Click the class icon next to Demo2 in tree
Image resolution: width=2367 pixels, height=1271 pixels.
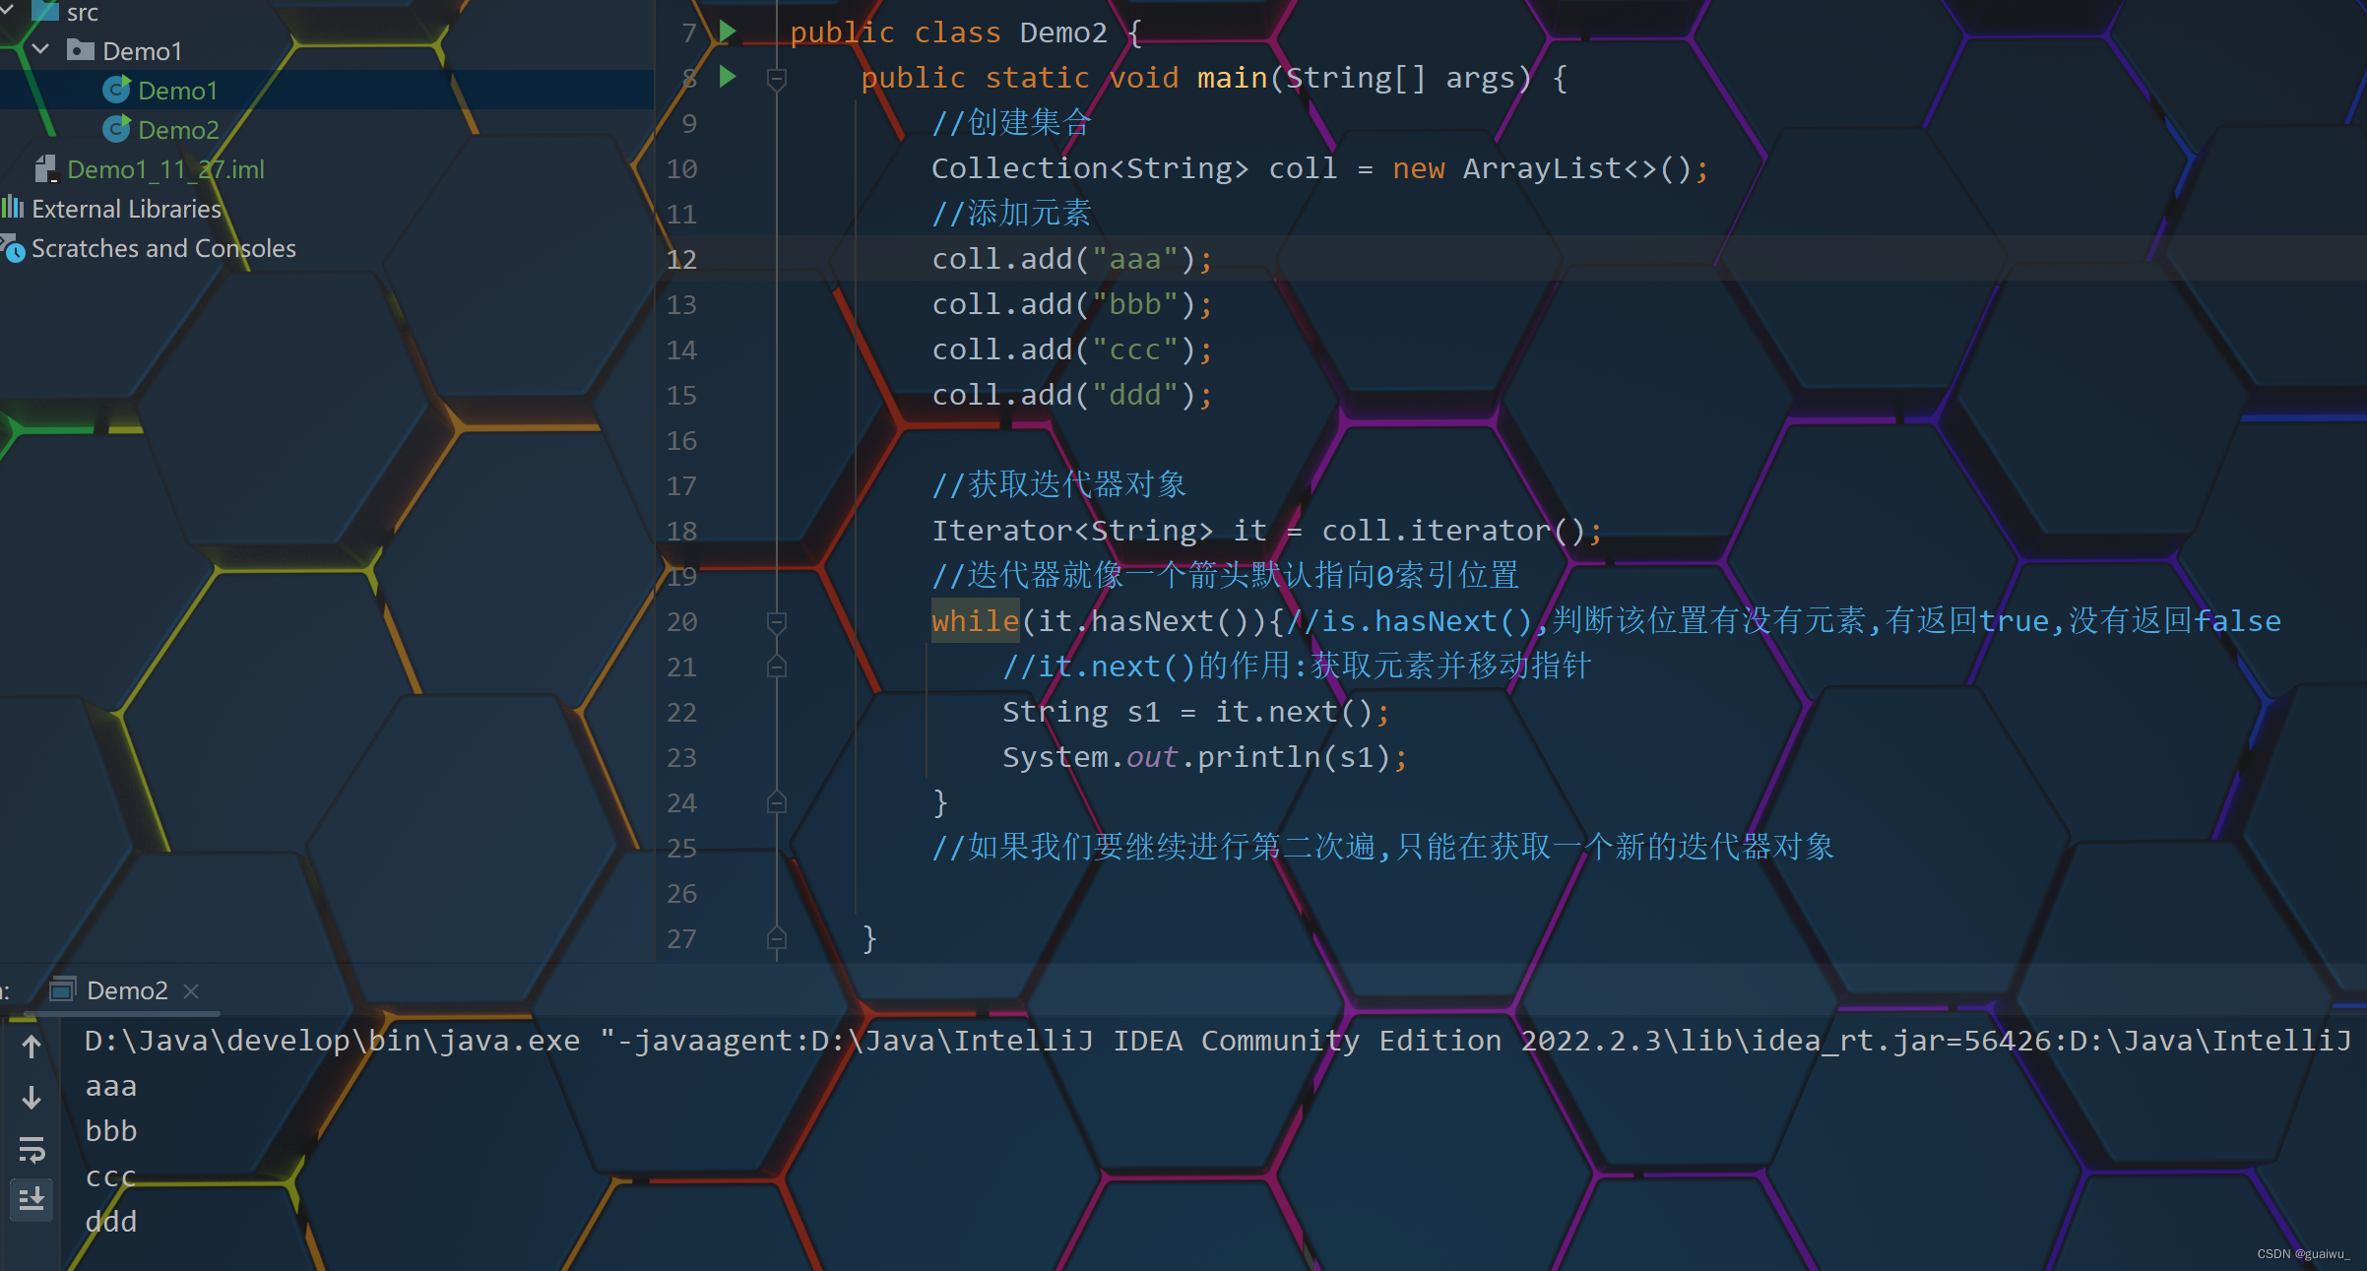click(116, 129)
